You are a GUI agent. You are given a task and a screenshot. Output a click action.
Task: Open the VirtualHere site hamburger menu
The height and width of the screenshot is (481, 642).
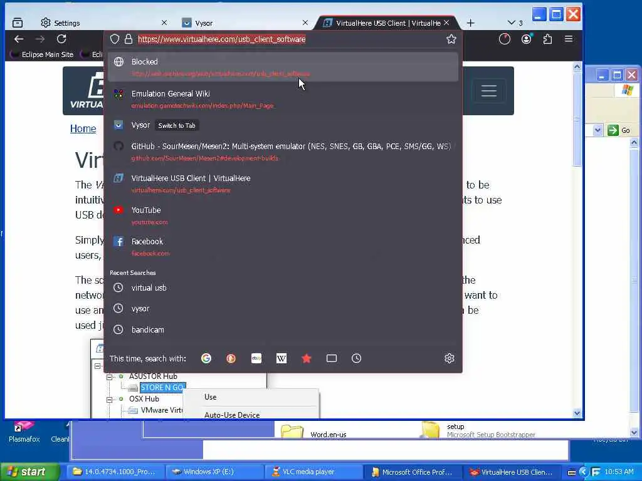(x=489, y=90)
